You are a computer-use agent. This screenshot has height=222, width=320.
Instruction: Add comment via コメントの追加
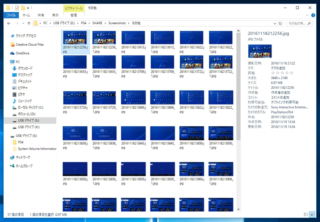(x=280, y=97)
